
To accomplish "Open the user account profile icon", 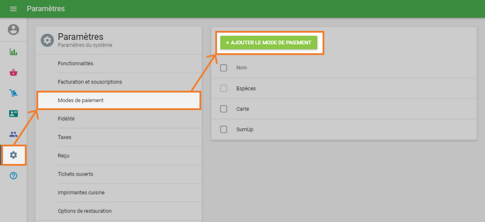I will point(13,30).
